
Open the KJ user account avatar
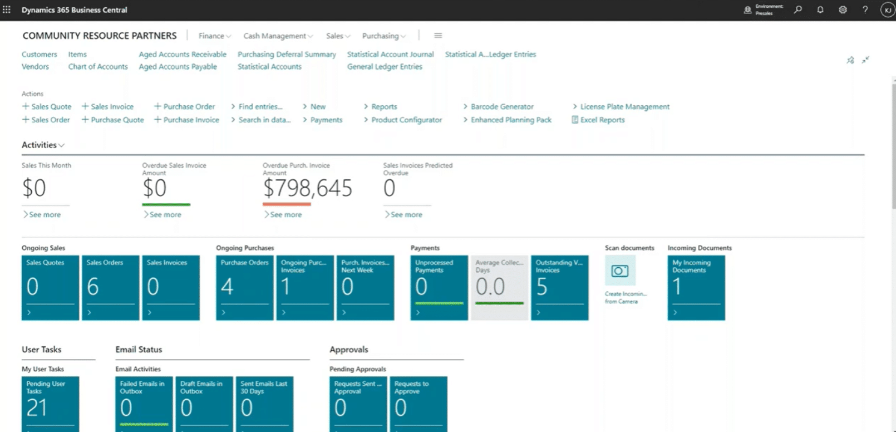[x=888, y=10]
